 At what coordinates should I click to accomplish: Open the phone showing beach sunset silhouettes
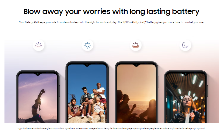click(x=136, y=92)
